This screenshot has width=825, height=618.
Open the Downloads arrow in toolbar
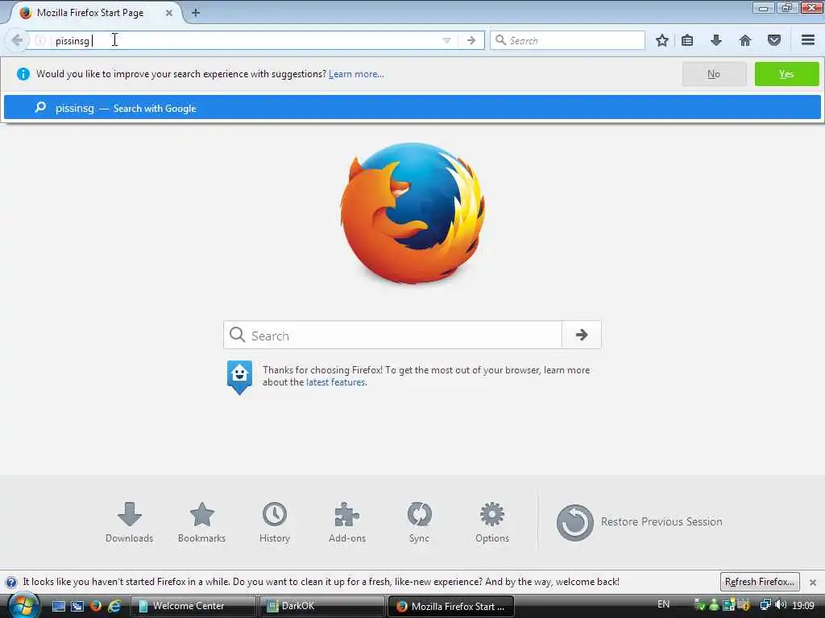tap(715, 40)
